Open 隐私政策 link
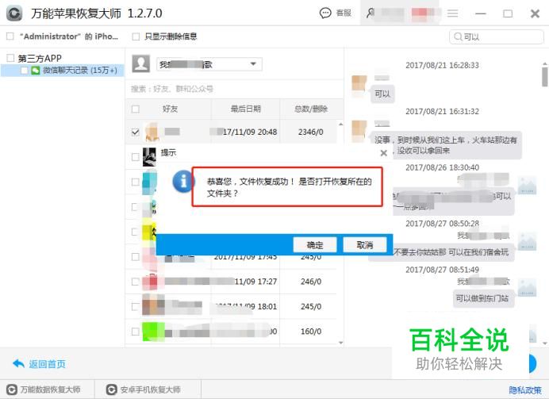Screen dimensions: 549x399 pos(525,390)
